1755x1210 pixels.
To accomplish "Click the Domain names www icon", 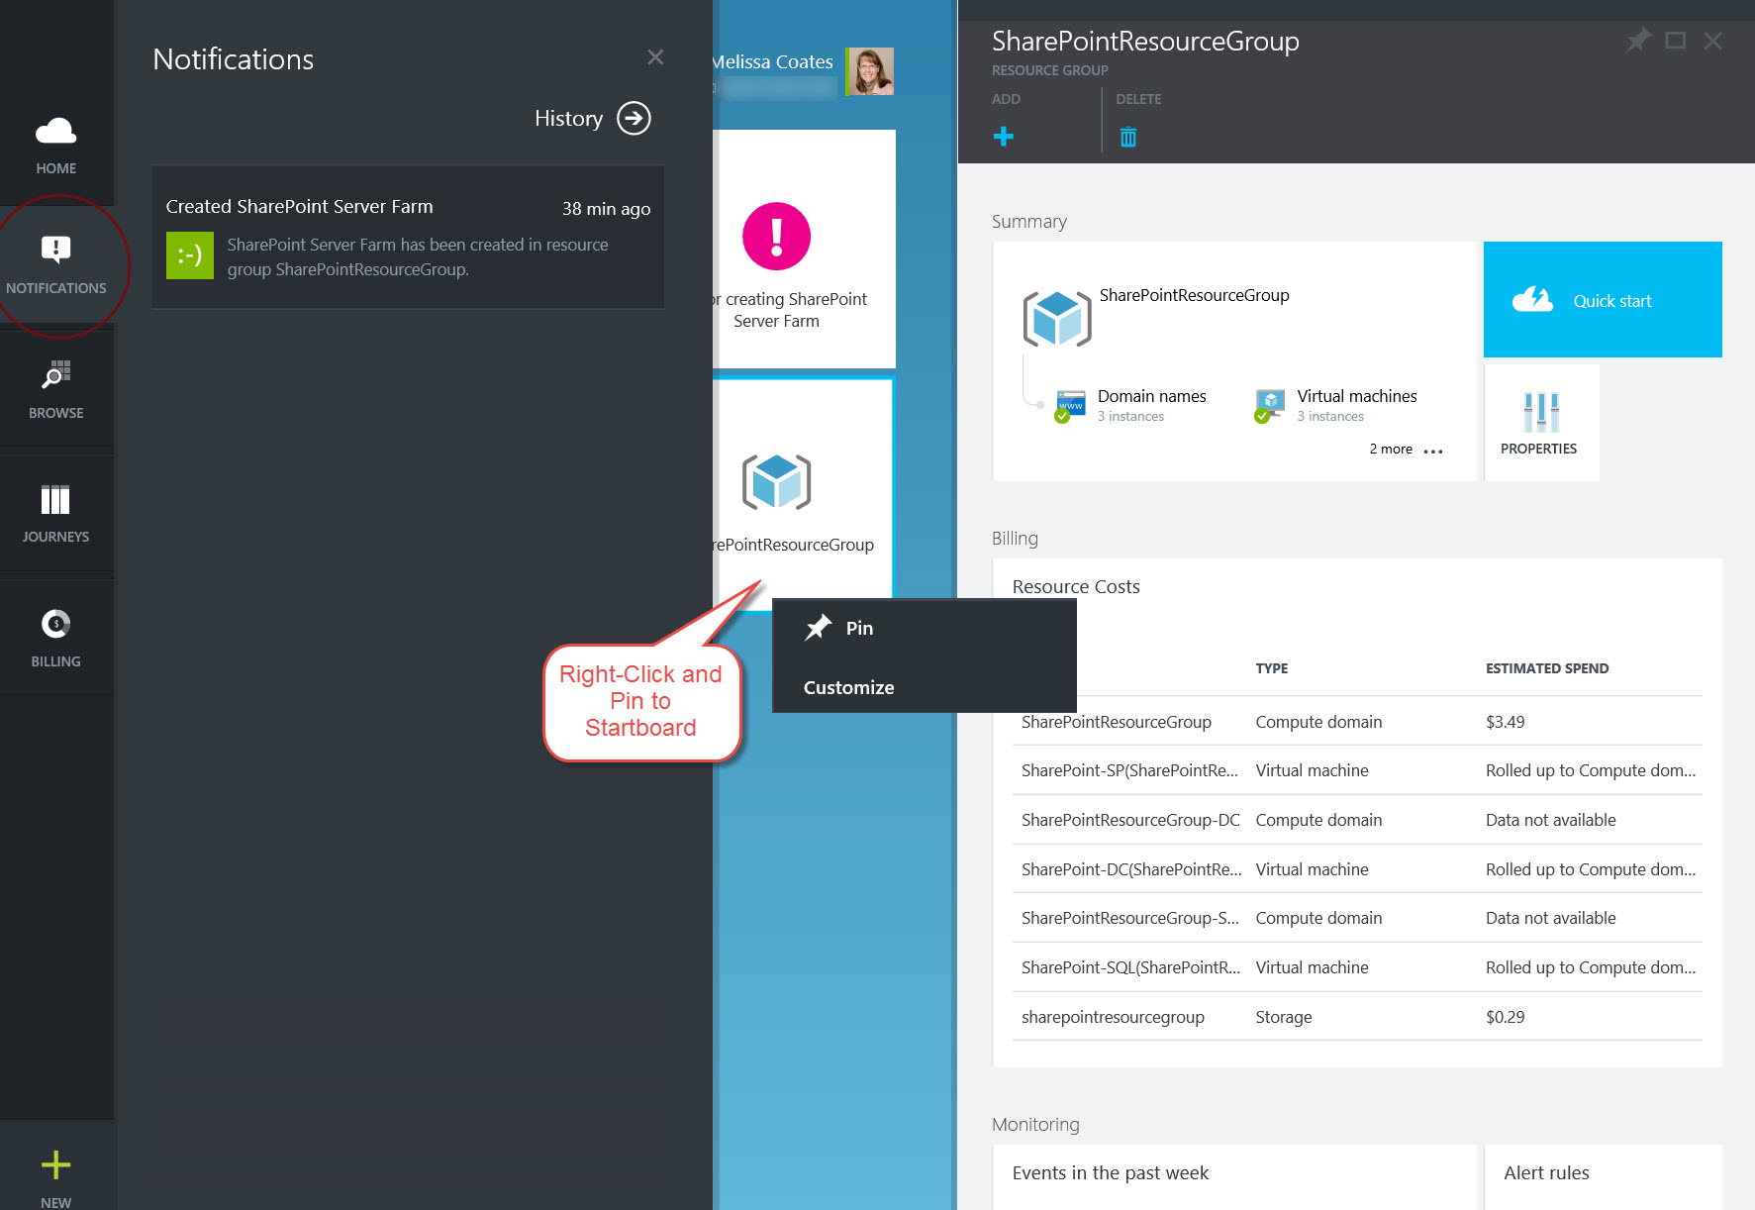I will pos(1069,406).
